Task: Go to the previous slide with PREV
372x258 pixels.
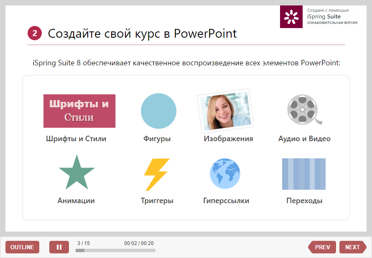Action: (x=322, y=247)
